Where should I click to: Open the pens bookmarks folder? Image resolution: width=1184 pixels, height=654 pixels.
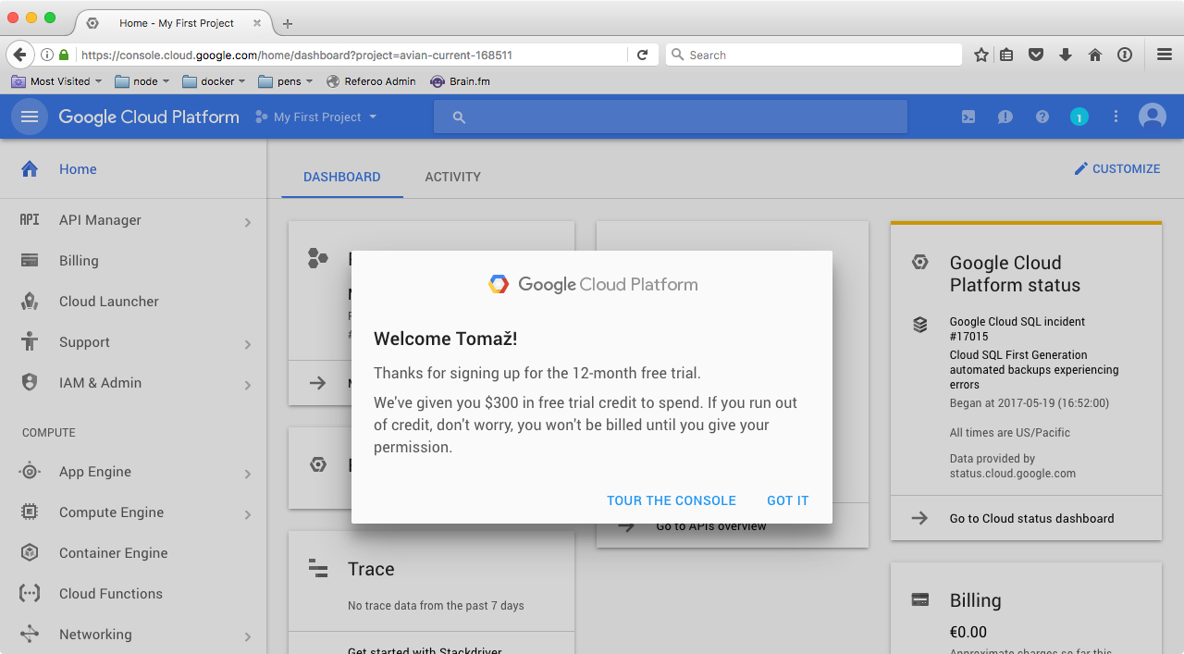(286, 81)
